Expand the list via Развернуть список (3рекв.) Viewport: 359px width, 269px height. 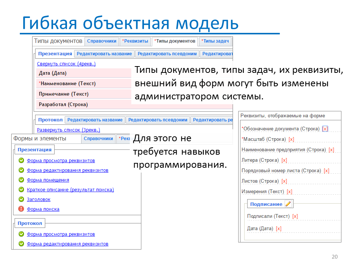(x=69, y=130)
